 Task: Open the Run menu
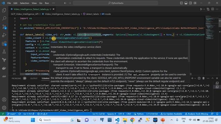point(47,3)
